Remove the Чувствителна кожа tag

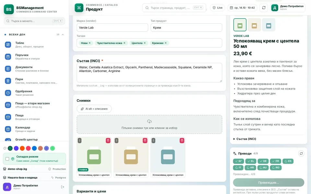[124, 43]
